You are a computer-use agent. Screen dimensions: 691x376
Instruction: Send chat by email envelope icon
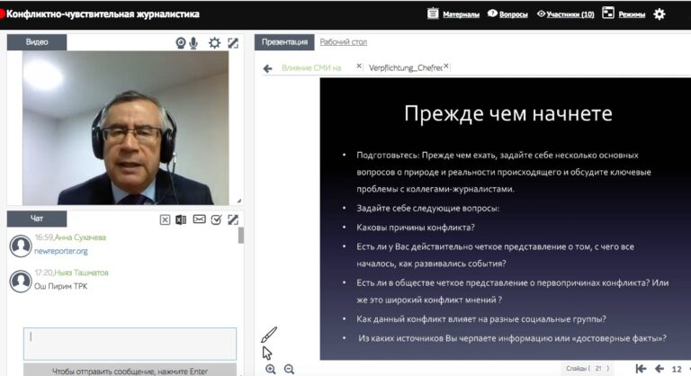(199, 219)
